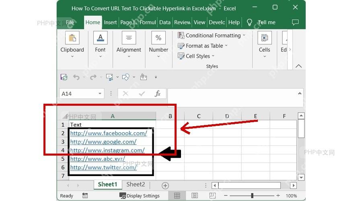Expand the Number group chevron
Image resolution: width=362 pixels, height=201 pixels.
(158, 56)
